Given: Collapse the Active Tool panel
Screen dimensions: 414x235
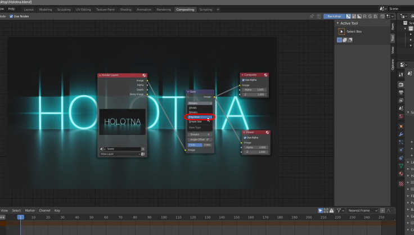Looking at the screenshot, I should [x=337, y=24].
